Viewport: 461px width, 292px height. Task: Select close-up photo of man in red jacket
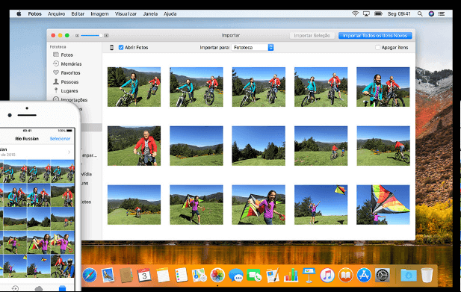click(134, 146)
